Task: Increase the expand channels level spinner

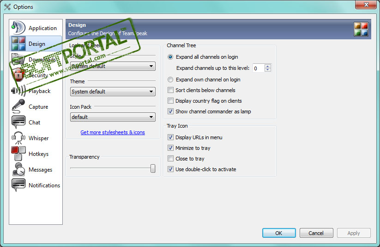Action: (x=267, y=66)
